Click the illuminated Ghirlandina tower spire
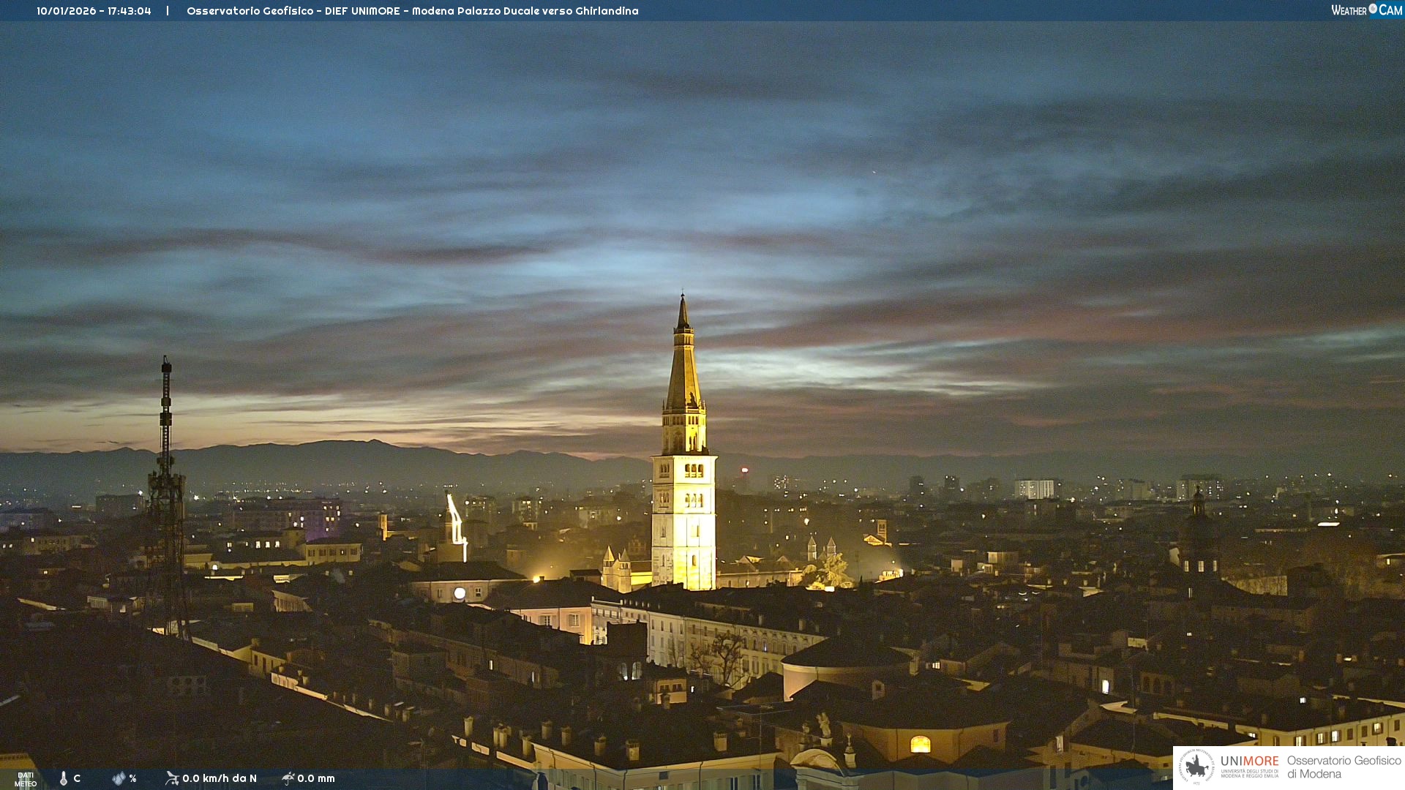 pos(683,366)
